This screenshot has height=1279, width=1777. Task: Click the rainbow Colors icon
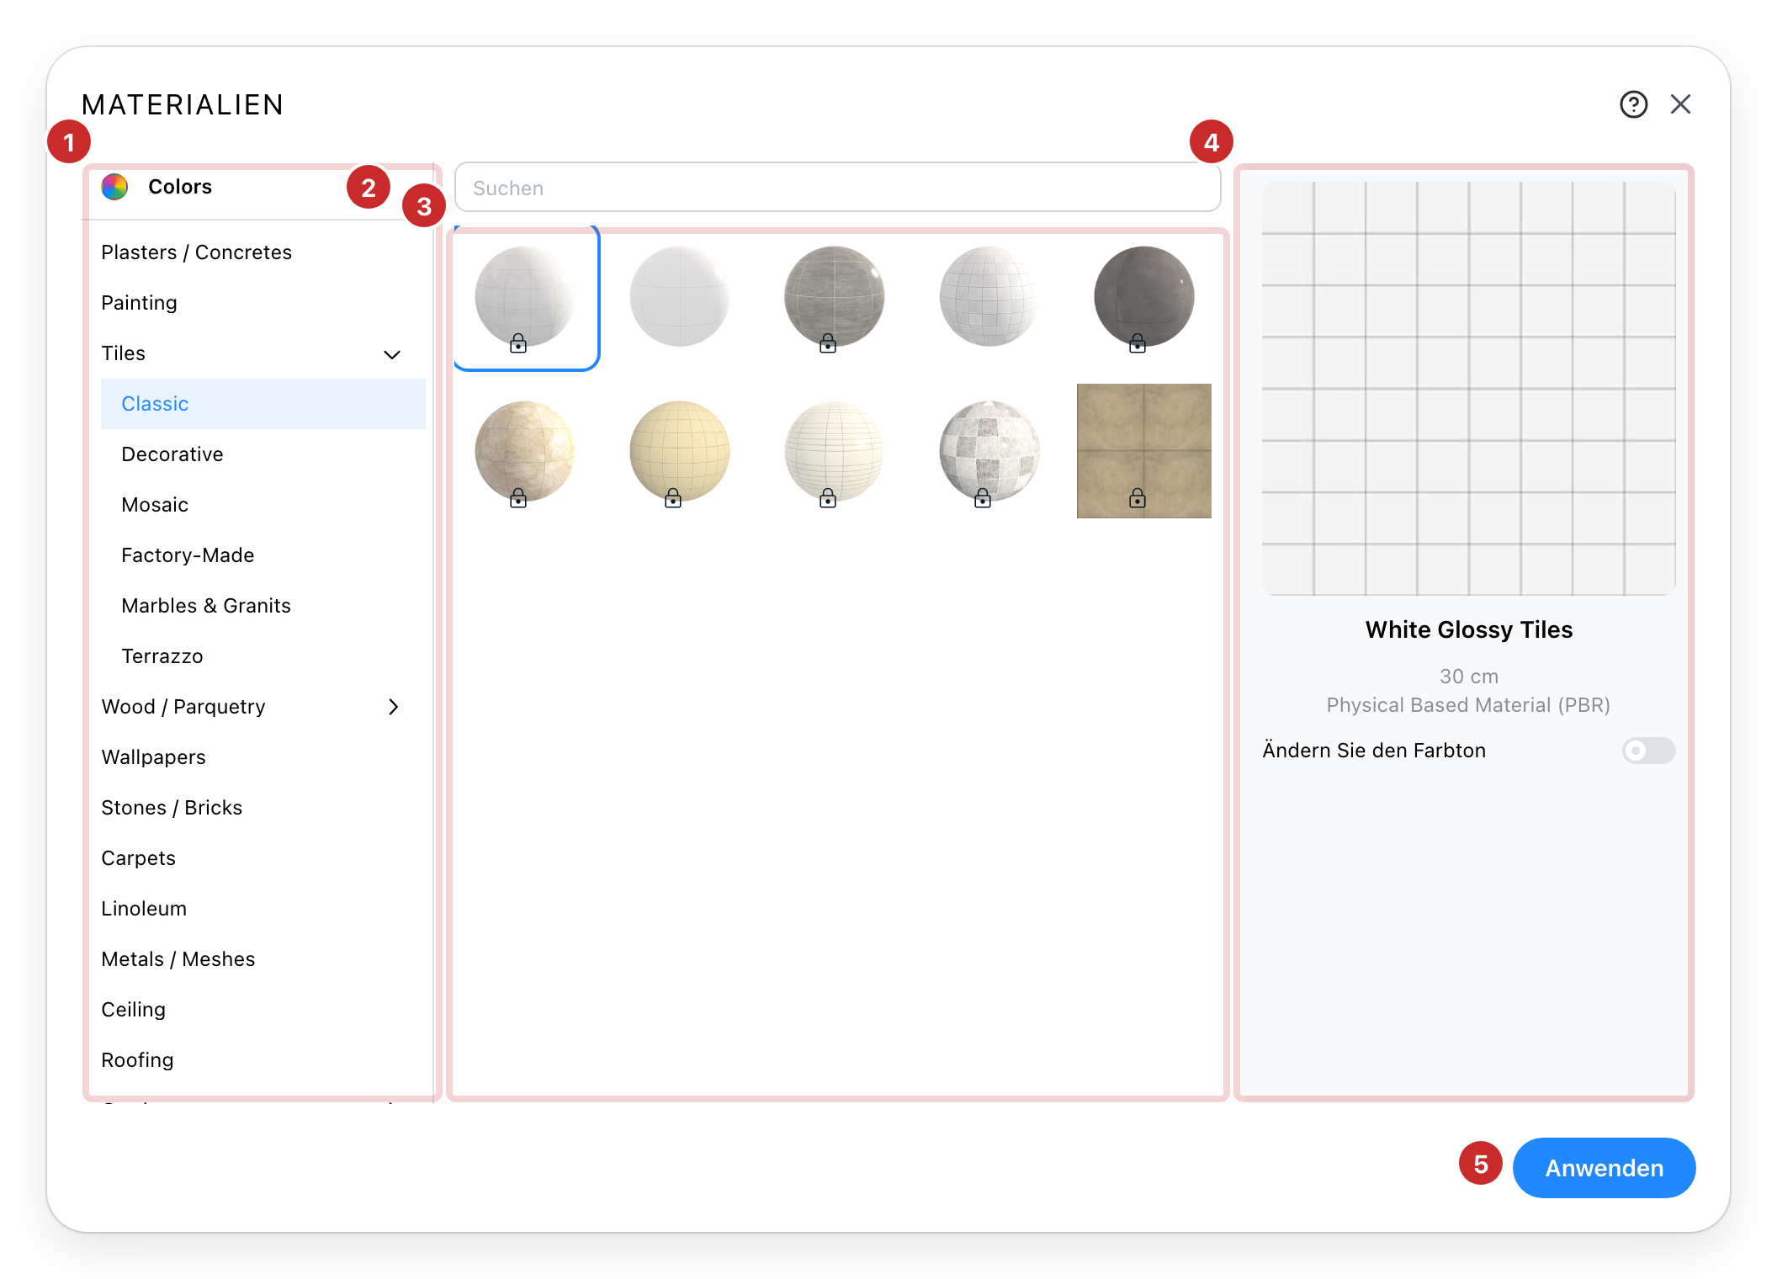114,187
